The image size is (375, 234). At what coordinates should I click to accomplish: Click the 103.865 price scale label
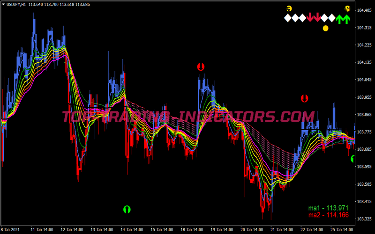[x=364, y=115]
